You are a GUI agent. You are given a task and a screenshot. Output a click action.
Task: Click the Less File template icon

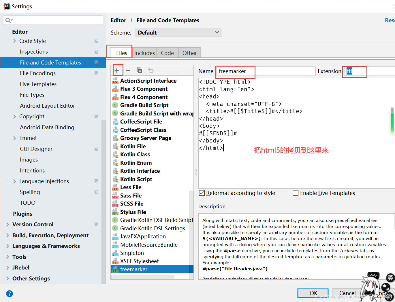(115, 187)
